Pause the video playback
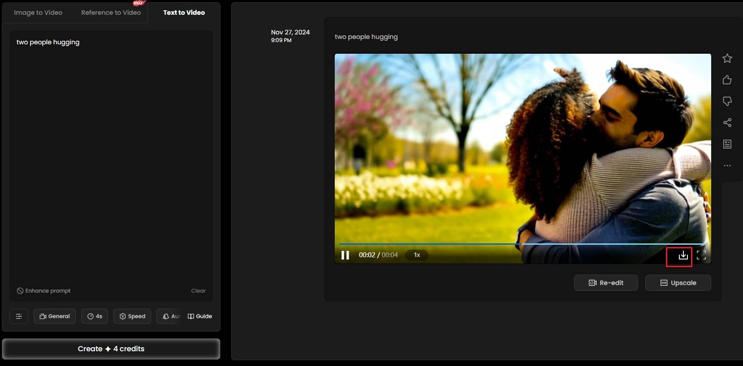The width and height of the screenshot is (743, 366). [345, 255]
